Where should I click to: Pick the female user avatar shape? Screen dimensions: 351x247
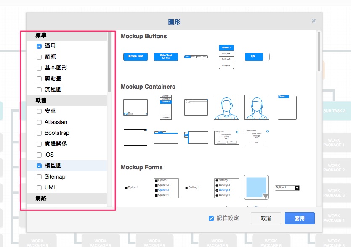coord(257,107)
